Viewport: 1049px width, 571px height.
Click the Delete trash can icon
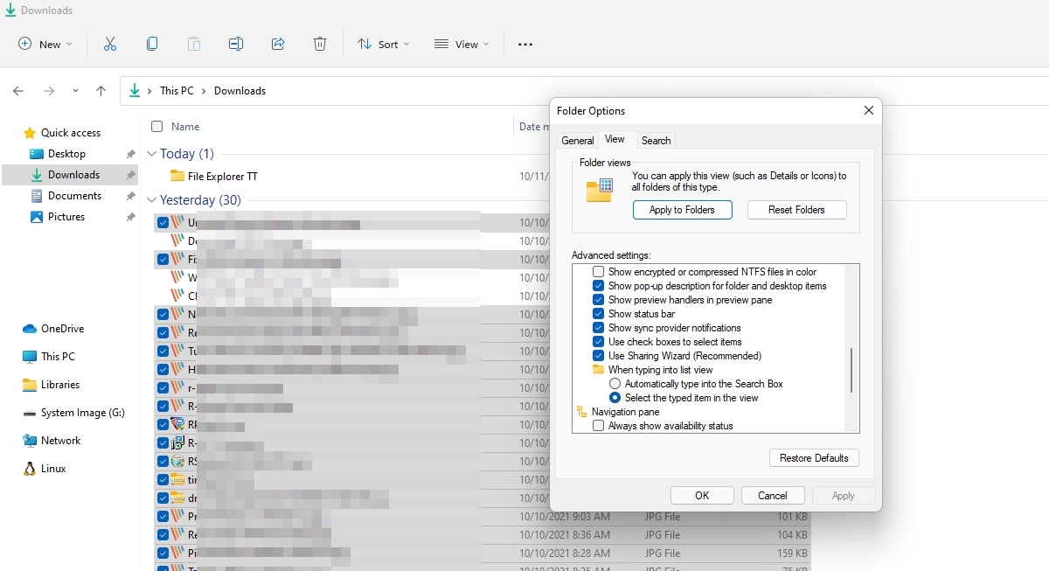[320, 44]
